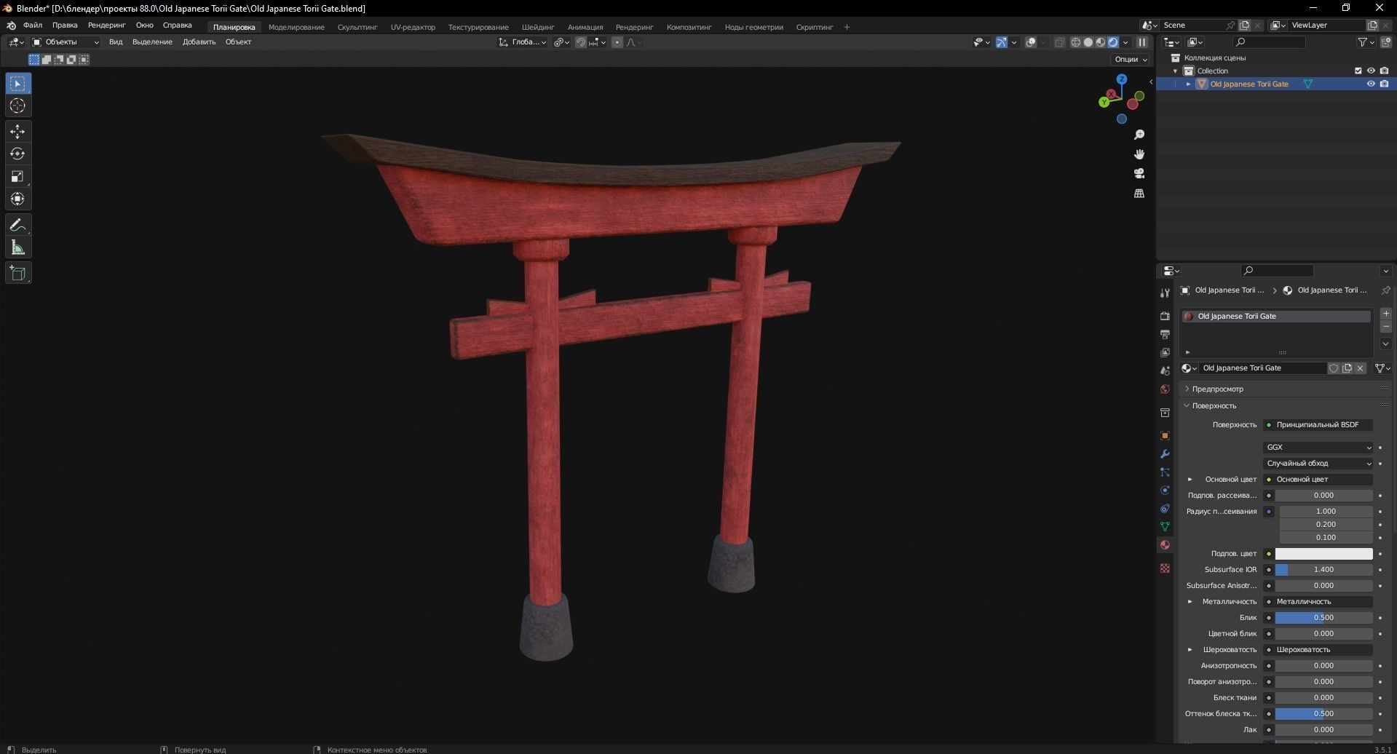Switch to UV Editor workspace tab
This screenshot has width=1397, height=754.
point(413,27)
